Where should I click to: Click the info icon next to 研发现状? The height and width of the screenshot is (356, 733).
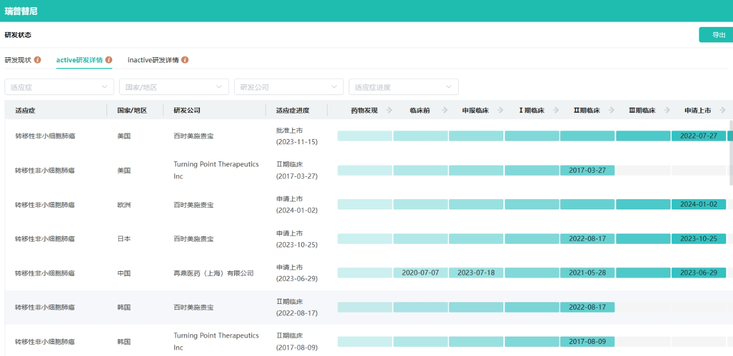click(38, 60)
